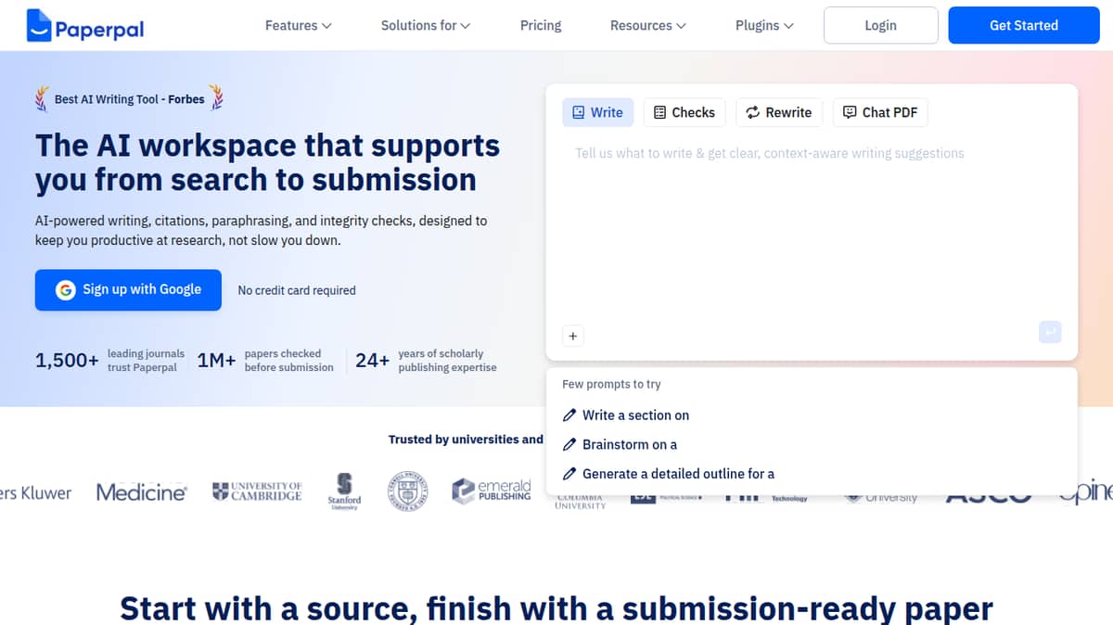Choose the Brainstorm on a prompt
Image resolution: width=1113 pixels, height=625 pixels.
[620, 444]
